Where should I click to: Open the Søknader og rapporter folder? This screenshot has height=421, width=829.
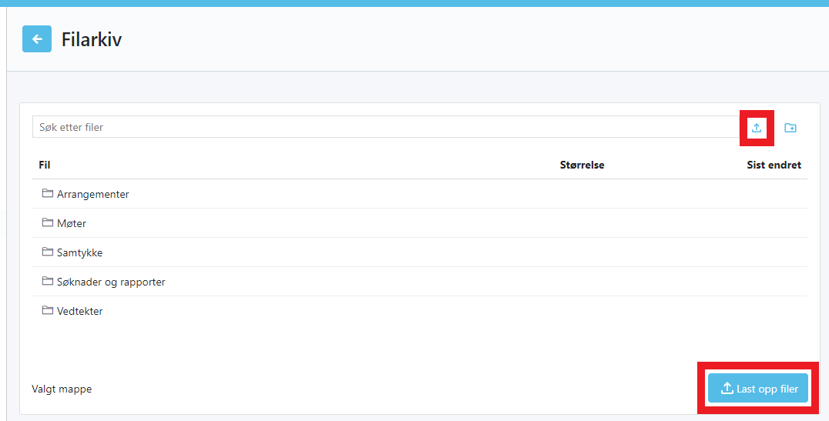coord(111,282)
